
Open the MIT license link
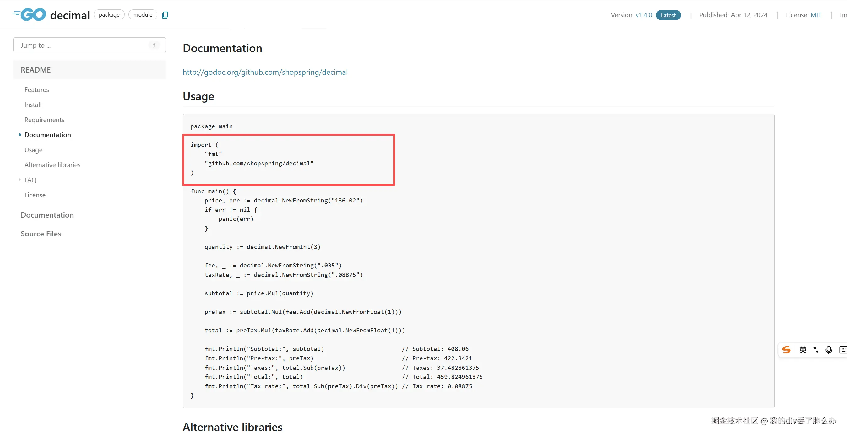[816, 15]
